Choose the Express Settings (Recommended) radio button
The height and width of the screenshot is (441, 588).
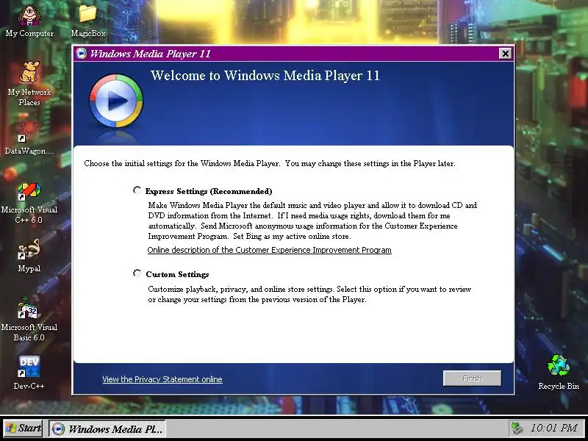137,190
